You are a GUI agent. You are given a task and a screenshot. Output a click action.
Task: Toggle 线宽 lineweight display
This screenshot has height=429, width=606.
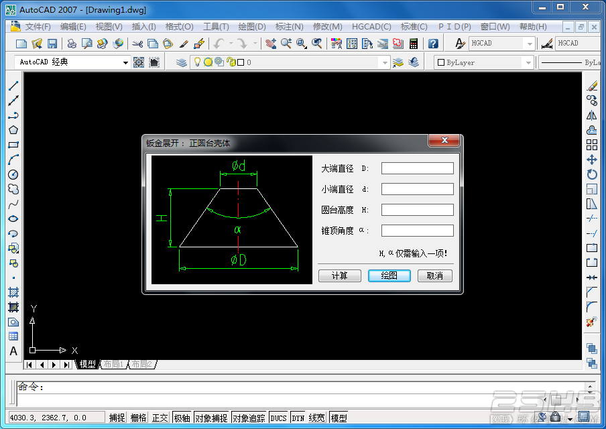tap(317, 418)
